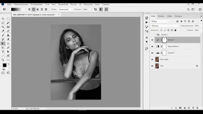Open layer opacity Непрозрачность dropdown arrow
The image size is (203, 114).
pyautogui.click(x=201, y=26)
